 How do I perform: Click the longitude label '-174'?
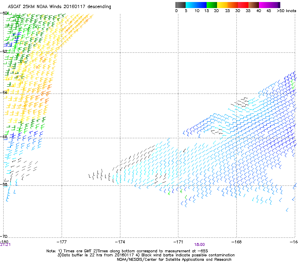120,242
